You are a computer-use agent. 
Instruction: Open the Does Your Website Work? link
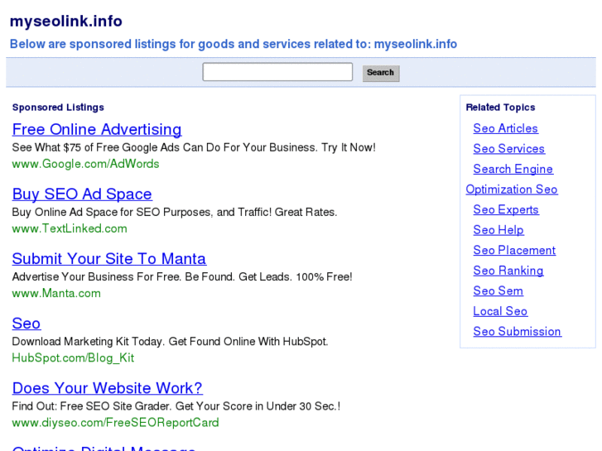[x=107, y=387]
